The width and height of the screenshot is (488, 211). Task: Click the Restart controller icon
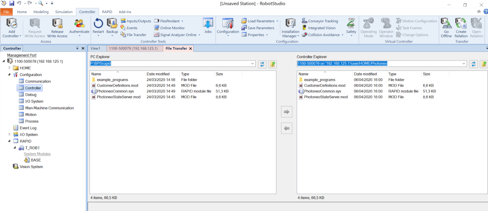click(x=98, y=23)
